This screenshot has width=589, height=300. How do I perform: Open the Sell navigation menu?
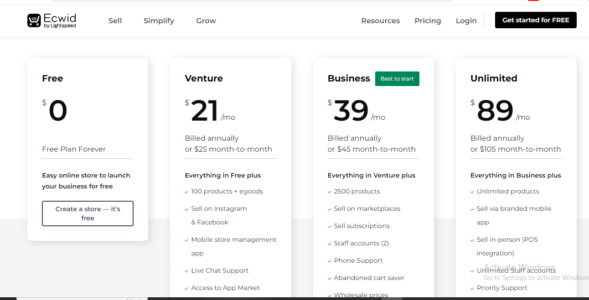[x=115, y=21]
